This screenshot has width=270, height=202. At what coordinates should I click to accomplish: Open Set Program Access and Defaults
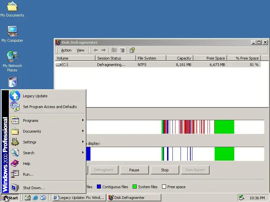(x=47, y=107)
